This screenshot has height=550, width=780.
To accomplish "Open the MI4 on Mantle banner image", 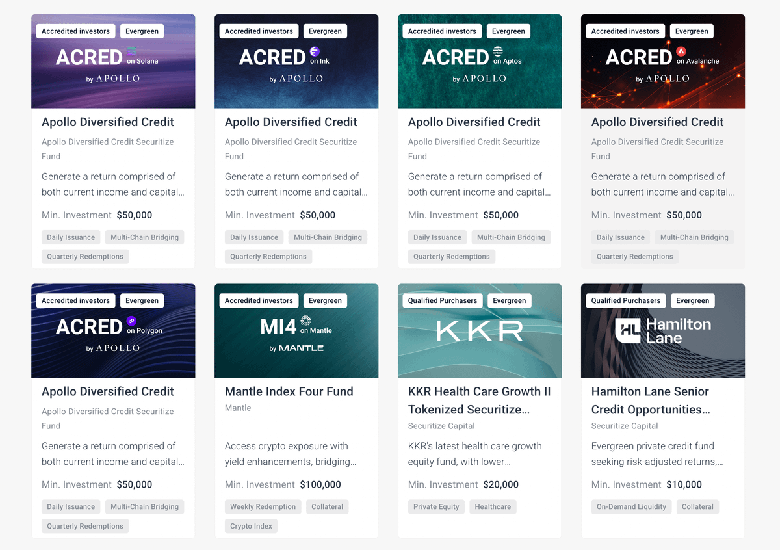I will coord(296,330).
